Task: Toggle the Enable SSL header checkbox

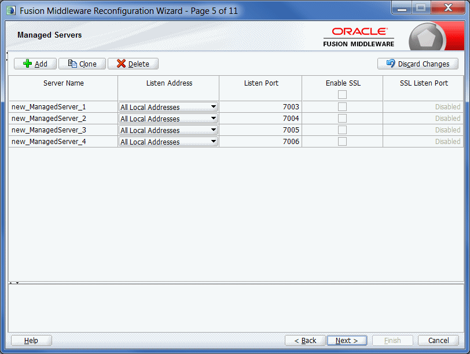Action: tap(342, 95)
